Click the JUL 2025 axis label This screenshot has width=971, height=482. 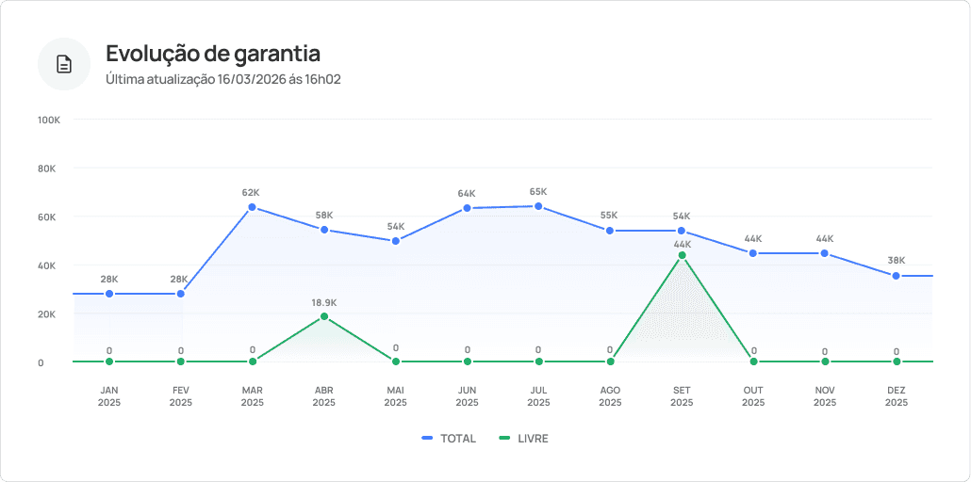pyautogui.click(x=538, y=396)
